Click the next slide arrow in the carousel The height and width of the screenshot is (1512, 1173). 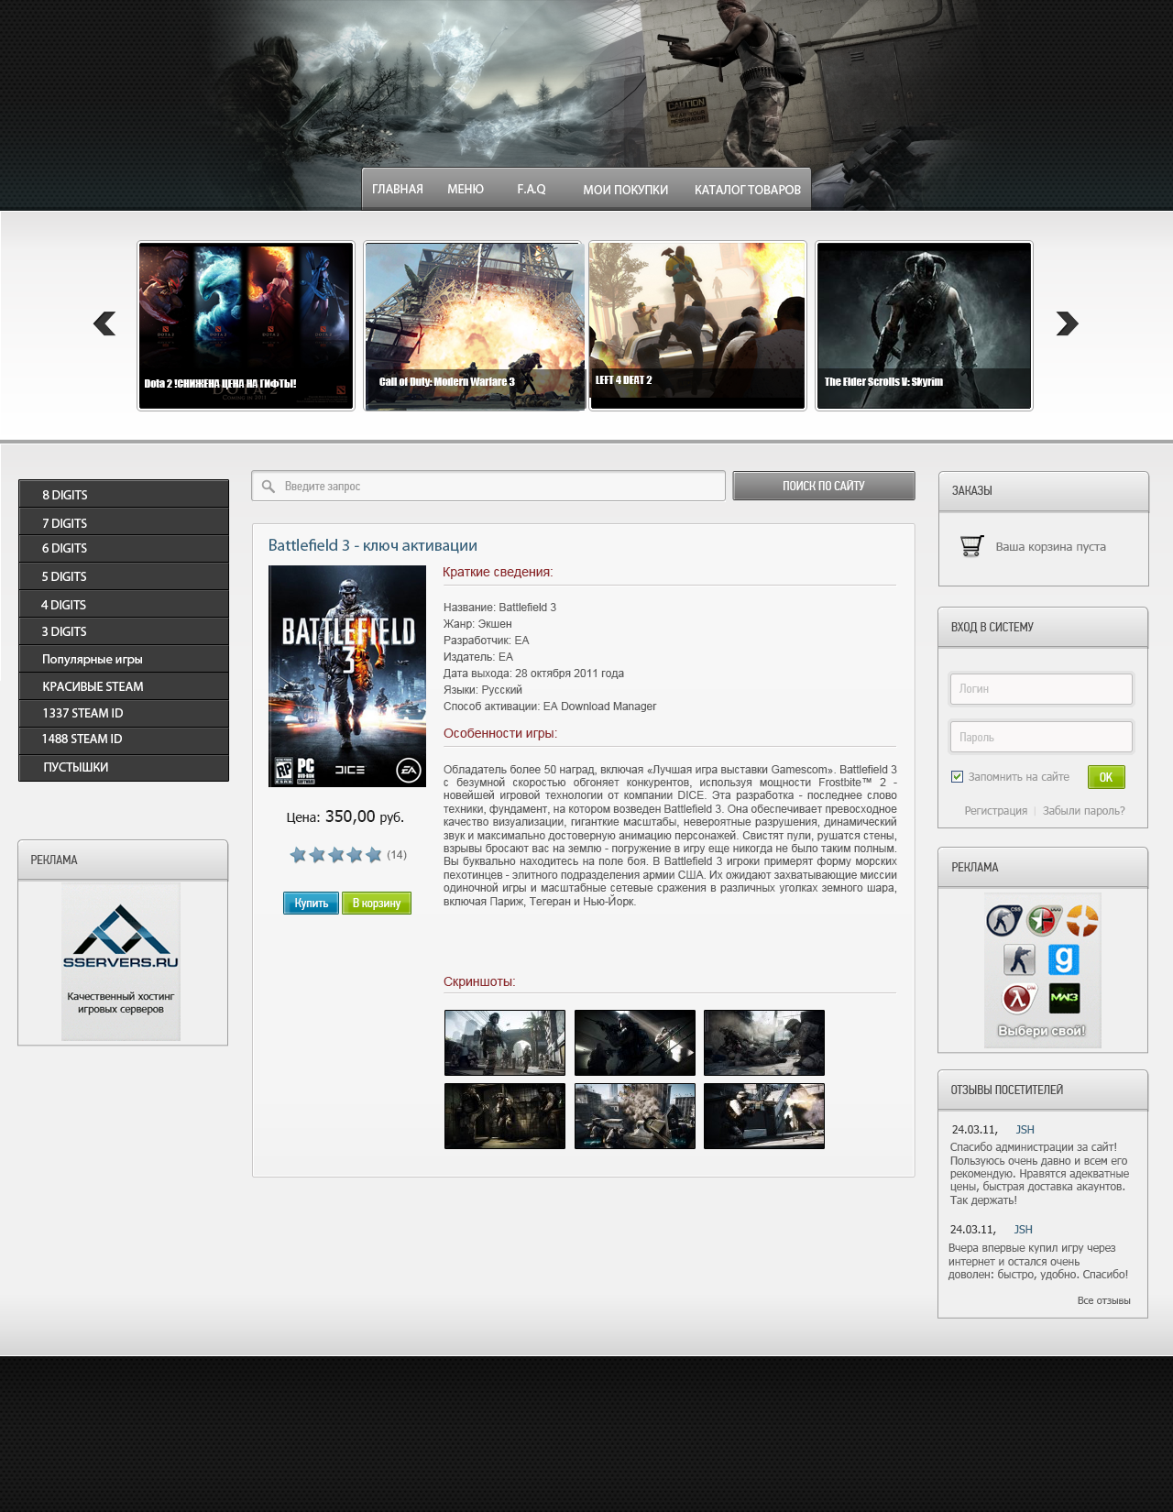tap(1067, 323)
